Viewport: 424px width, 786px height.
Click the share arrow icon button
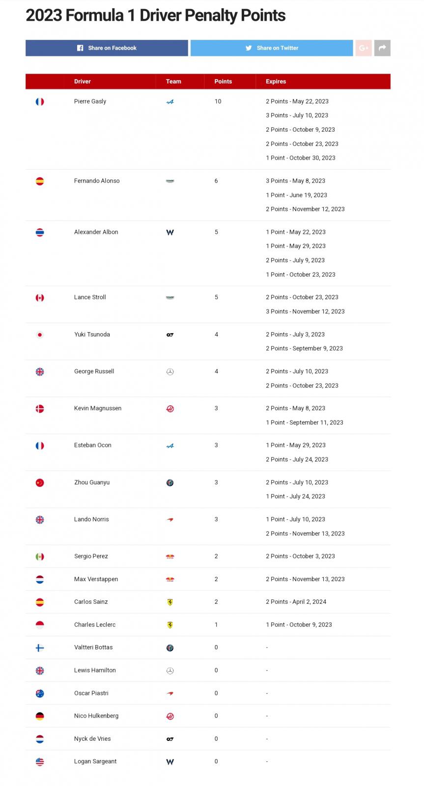click(382, 48)
